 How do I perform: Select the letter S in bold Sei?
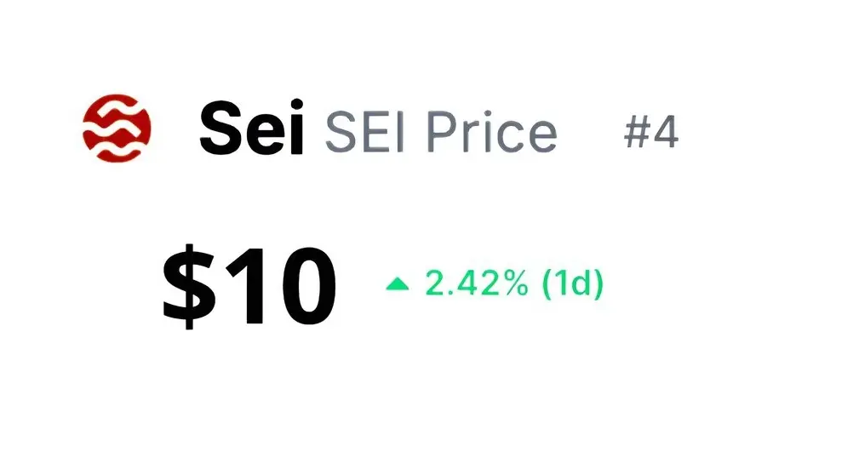click(x=220, y=129)
